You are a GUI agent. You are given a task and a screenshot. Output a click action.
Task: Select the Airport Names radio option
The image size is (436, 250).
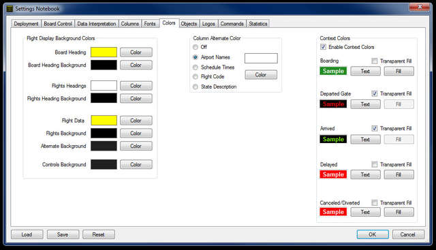click(x=196, y=57)
